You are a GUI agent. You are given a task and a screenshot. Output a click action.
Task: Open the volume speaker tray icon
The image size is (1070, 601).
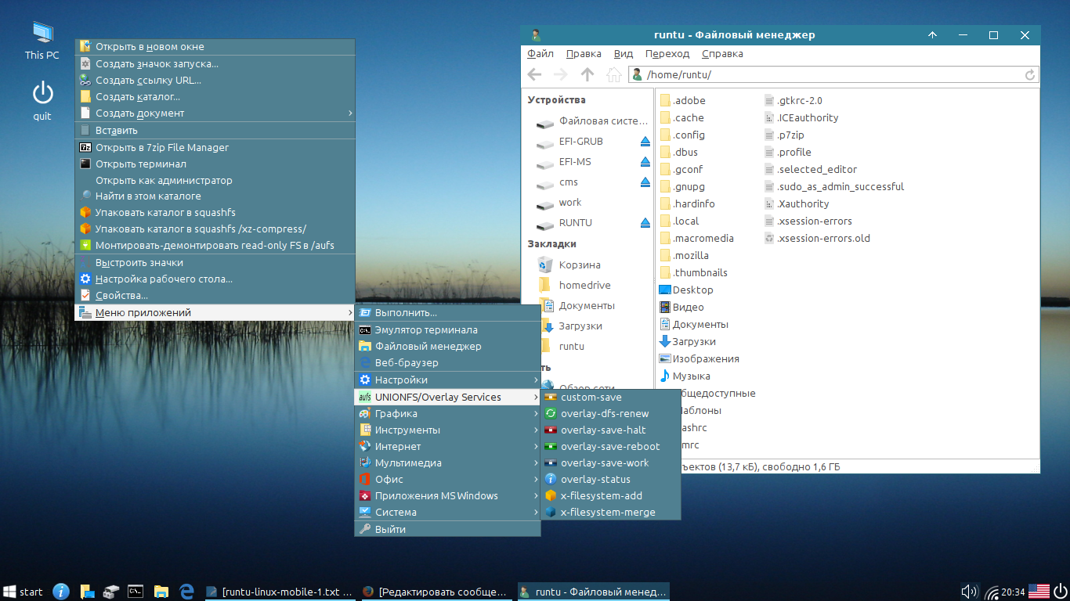[970, 591]
